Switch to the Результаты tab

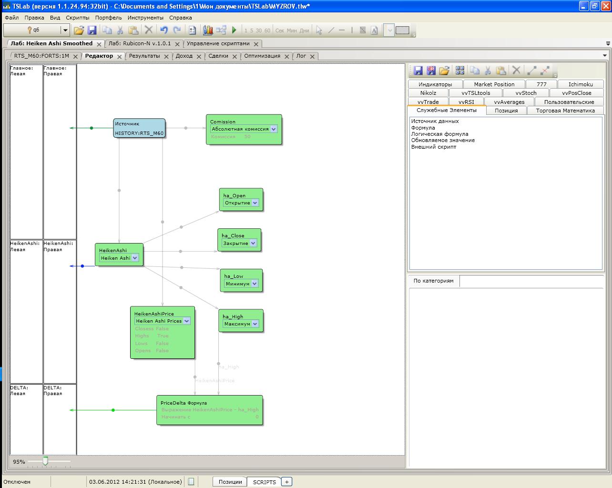coord(144,56)
